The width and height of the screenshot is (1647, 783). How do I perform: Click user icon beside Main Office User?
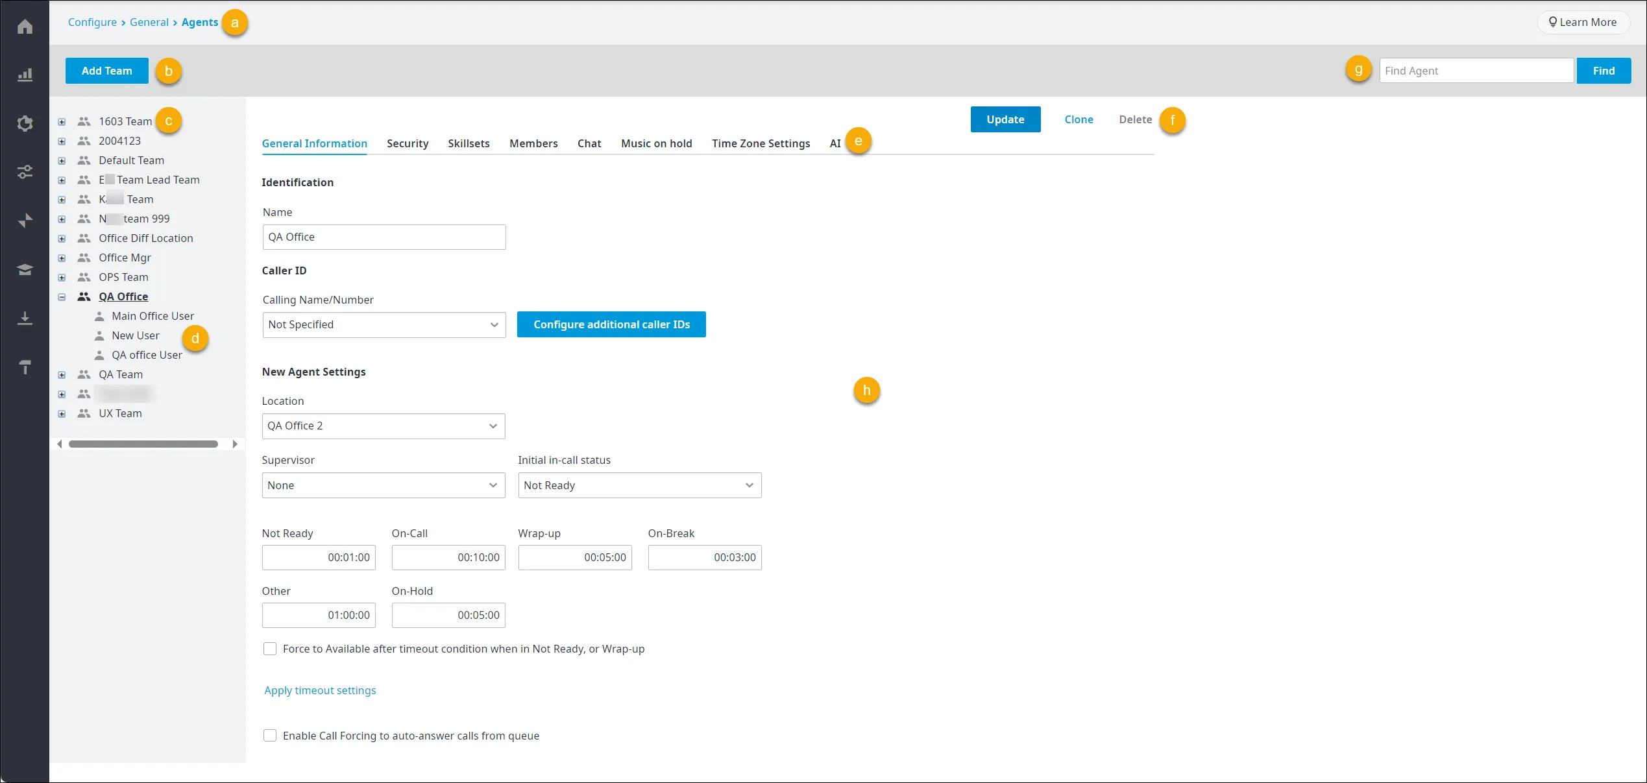(x=99, y=316)
